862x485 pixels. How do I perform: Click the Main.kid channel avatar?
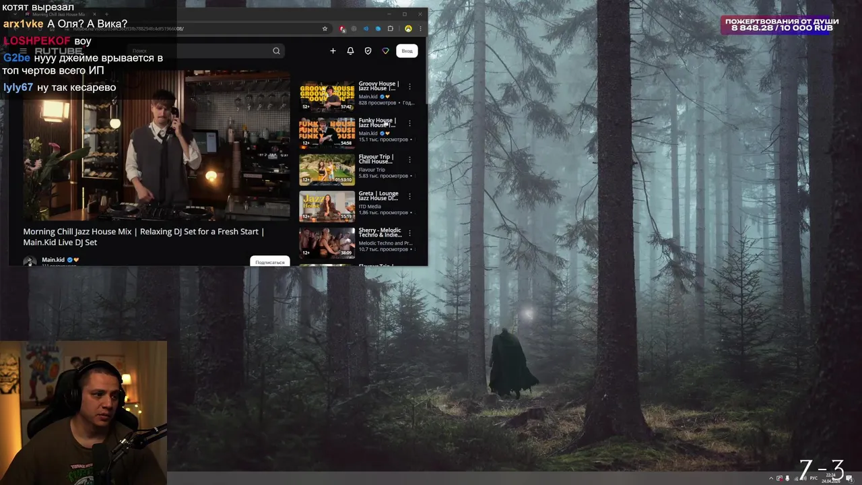coord(30,261)
